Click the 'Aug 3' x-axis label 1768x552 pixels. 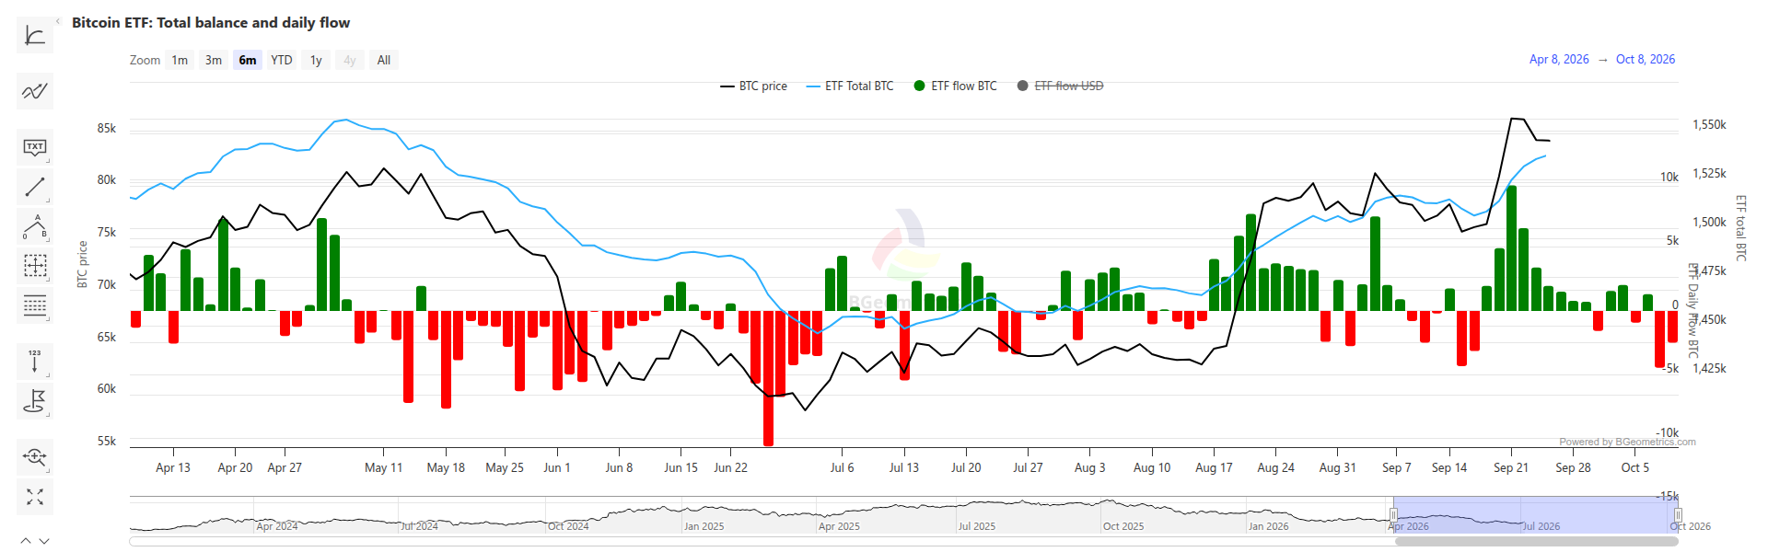point(1089,467)
